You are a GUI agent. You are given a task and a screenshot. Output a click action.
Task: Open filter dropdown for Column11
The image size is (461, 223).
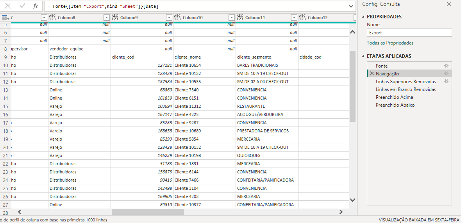[x=294, y=18]
